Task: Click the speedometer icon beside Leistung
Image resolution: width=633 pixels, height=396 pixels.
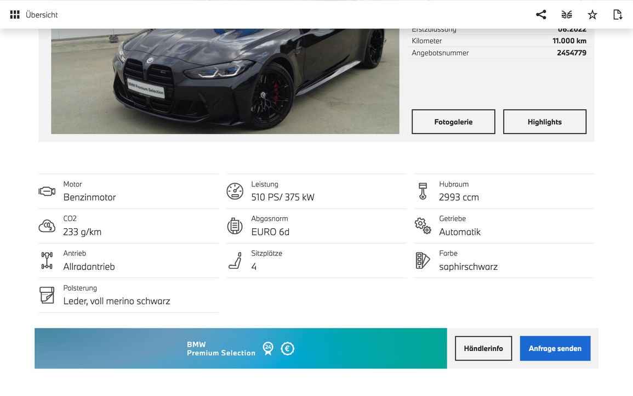Action: (235, 191)
